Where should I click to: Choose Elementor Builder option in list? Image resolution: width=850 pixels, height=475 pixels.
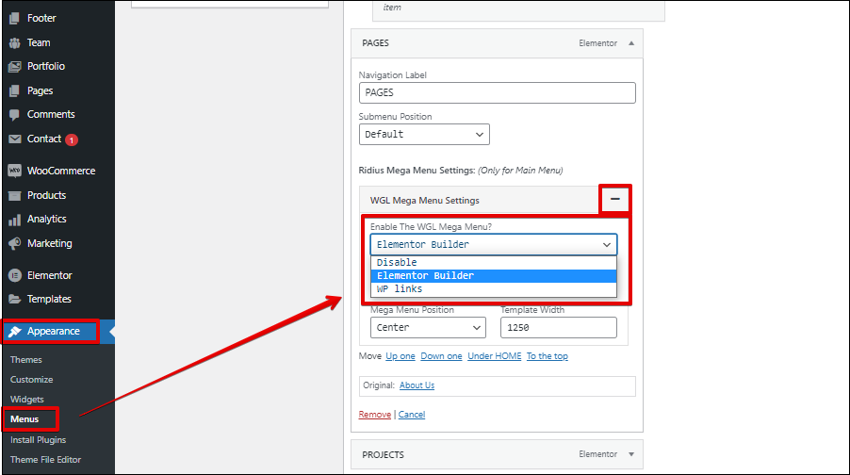493,275
